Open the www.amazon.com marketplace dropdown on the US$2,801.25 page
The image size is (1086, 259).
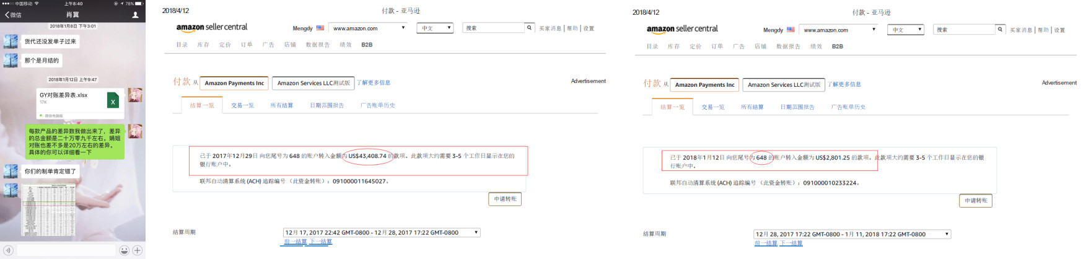tap(838, 30)
